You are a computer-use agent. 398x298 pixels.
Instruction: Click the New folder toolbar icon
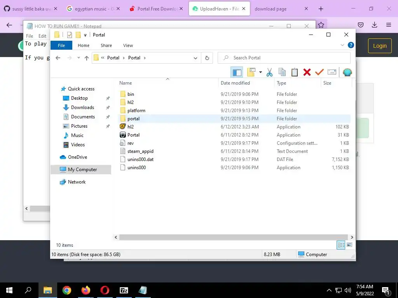click(x=251, y=72)
